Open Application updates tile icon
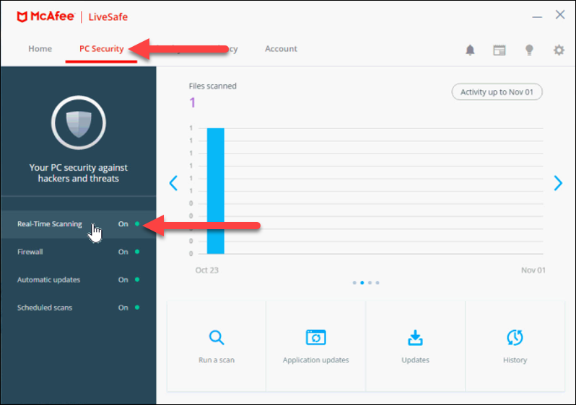This screenshot has height=405, width=576. click(x=316, y=337)
